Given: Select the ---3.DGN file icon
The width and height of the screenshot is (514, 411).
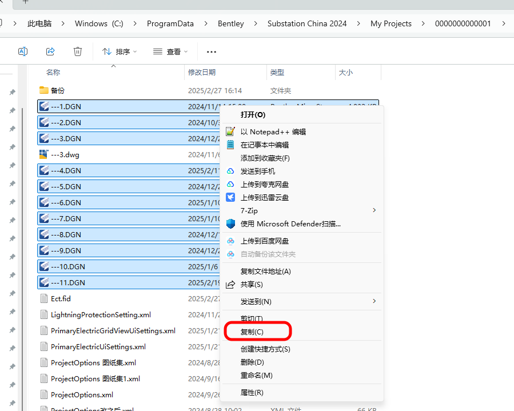Looking at the screenshot, I should (44, 139).
